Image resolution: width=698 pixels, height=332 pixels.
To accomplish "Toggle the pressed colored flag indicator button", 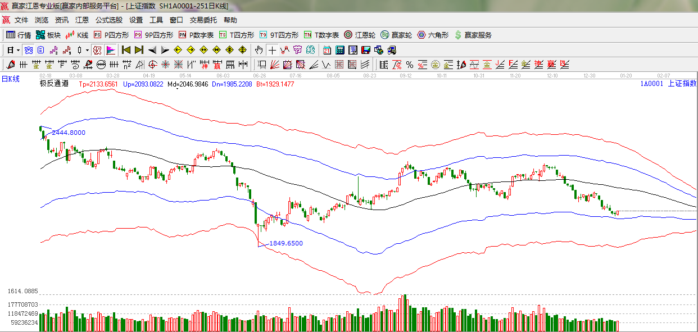I will [111, 50].
